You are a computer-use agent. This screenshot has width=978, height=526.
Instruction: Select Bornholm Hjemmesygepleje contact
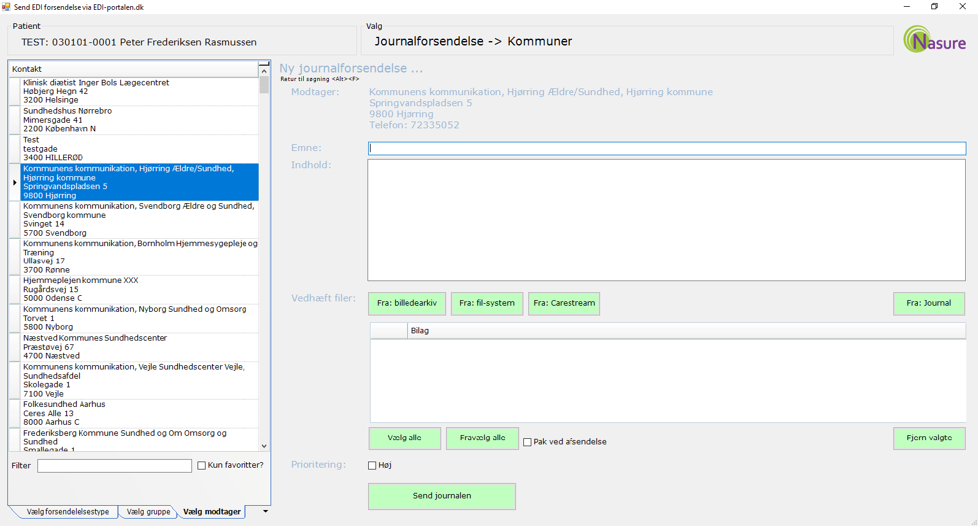pyautogui.click(x=140, y=257)
